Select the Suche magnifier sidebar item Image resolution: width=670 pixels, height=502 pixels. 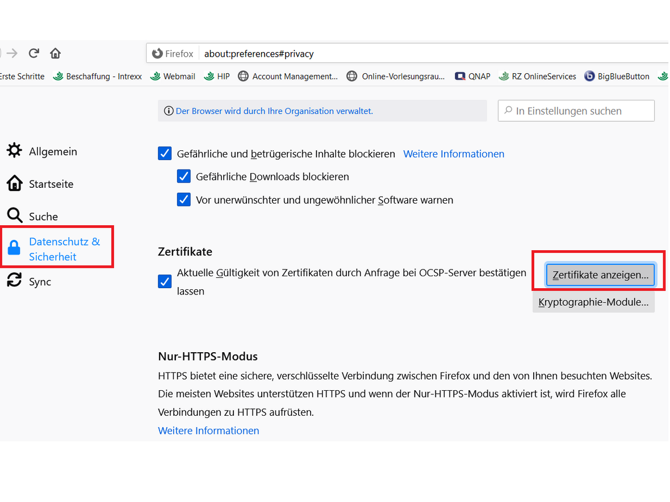coord(14,216)
